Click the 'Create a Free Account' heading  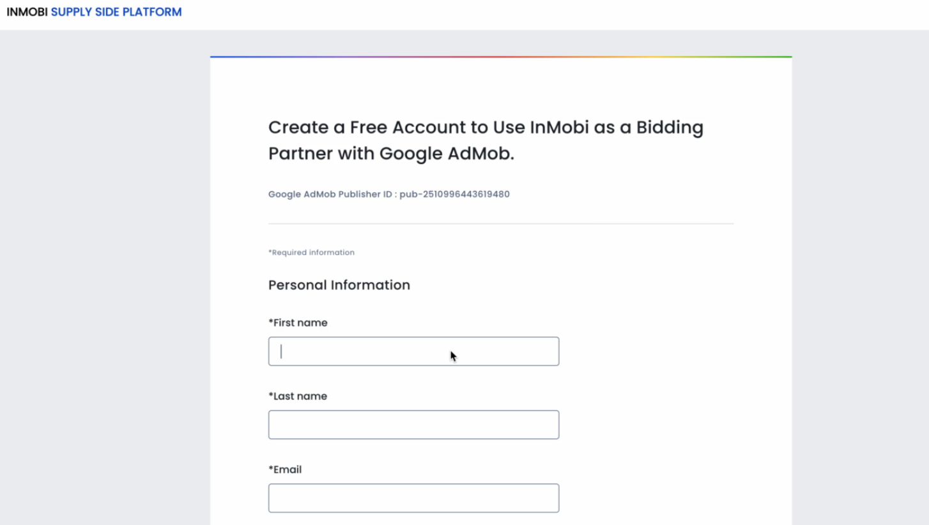tap(486, 140)
